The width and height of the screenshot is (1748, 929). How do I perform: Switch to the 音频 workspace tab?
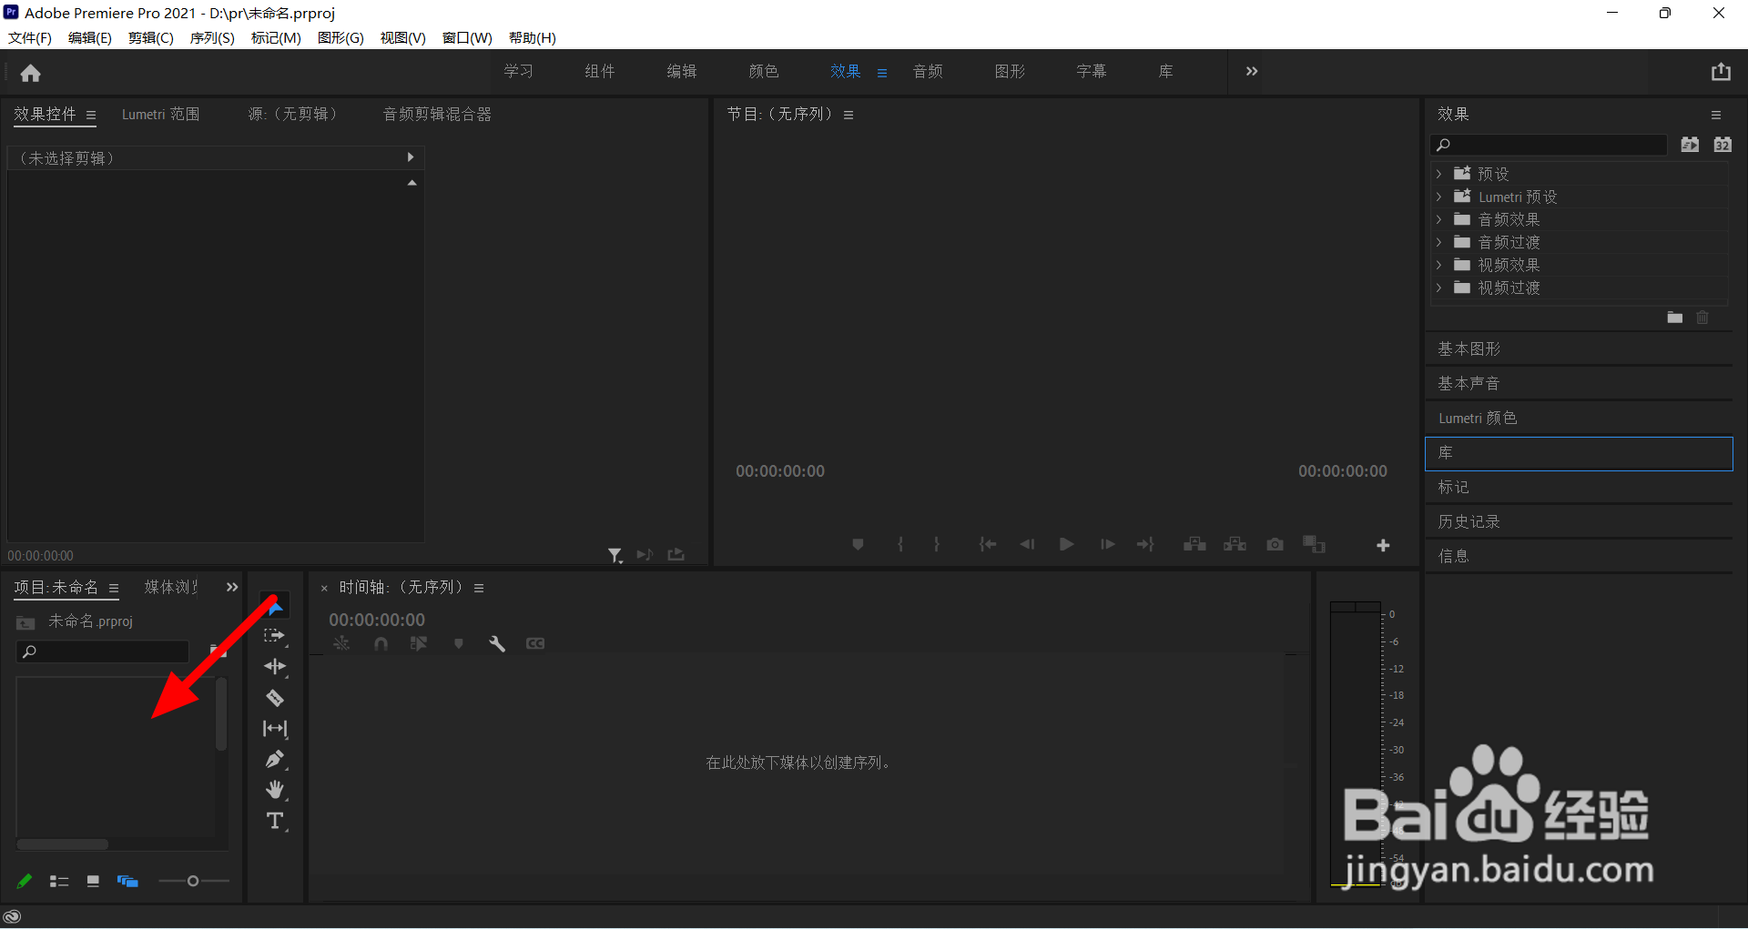928,71
